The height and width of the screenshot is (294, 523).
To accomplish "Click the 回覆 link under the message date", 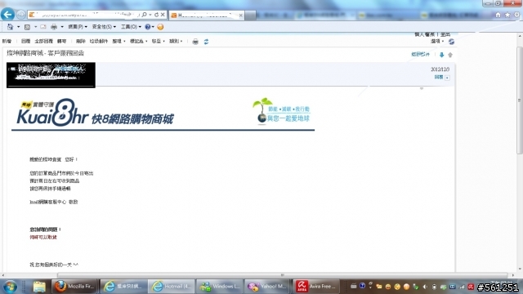I will coord(439,77).
